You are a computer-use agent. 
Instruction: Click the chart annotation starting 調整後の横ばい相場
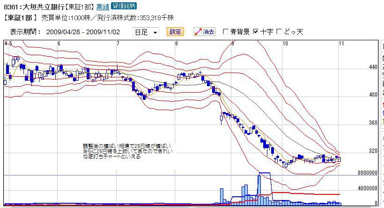[128, 151]
